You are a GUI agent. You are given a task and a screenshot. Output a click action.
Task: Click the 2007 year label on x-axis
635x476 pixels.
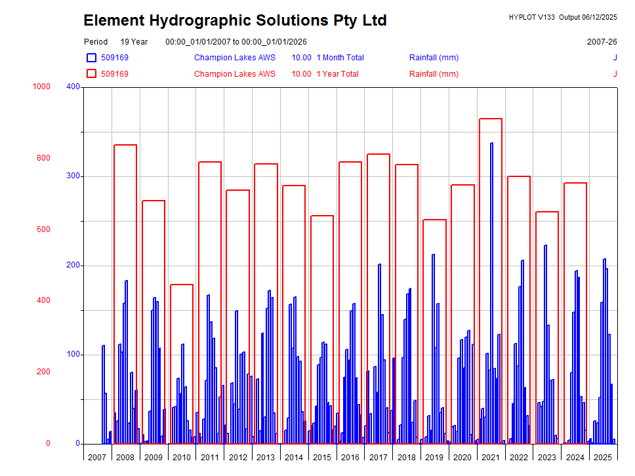[97, 457]
